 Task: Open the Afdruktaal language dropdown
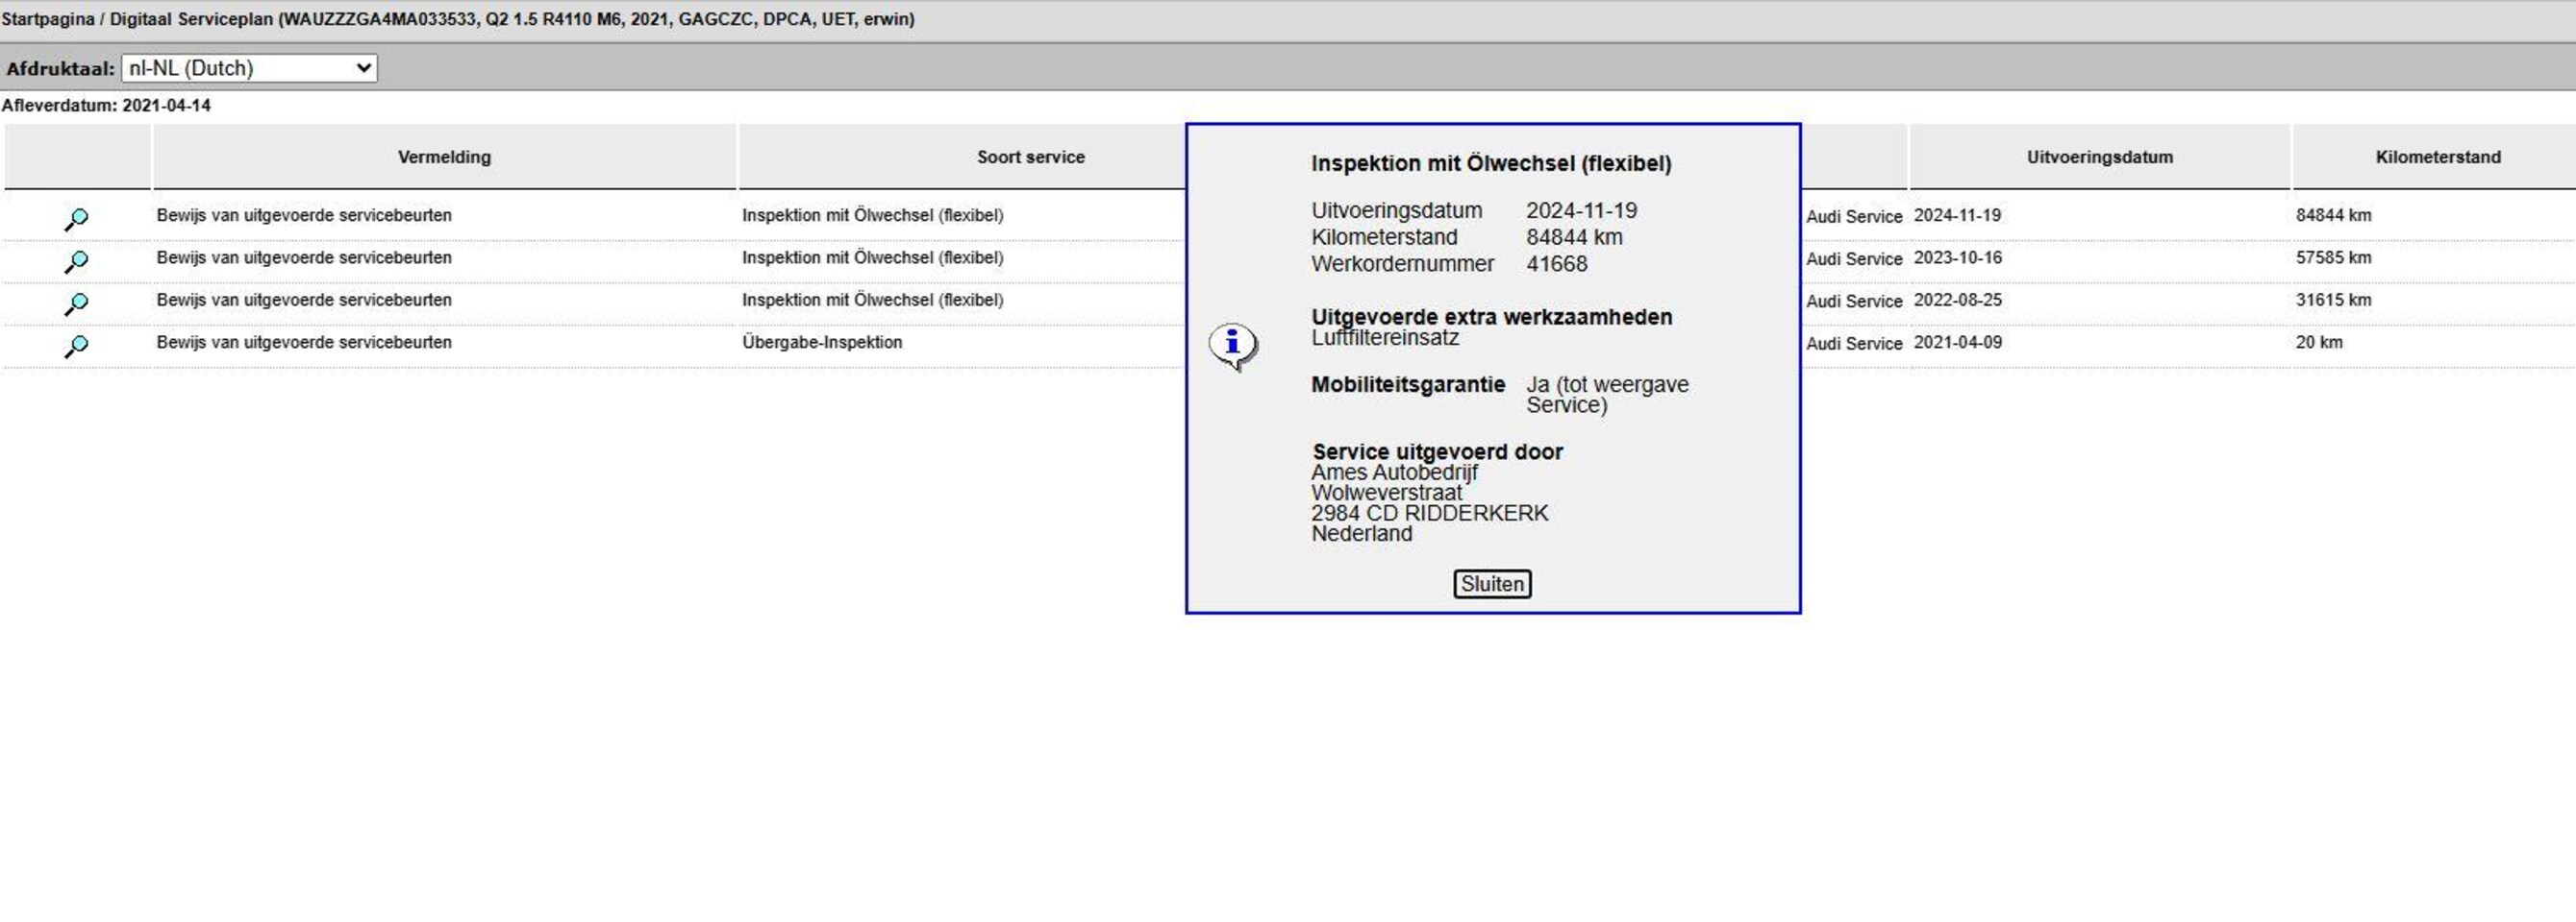249,68
